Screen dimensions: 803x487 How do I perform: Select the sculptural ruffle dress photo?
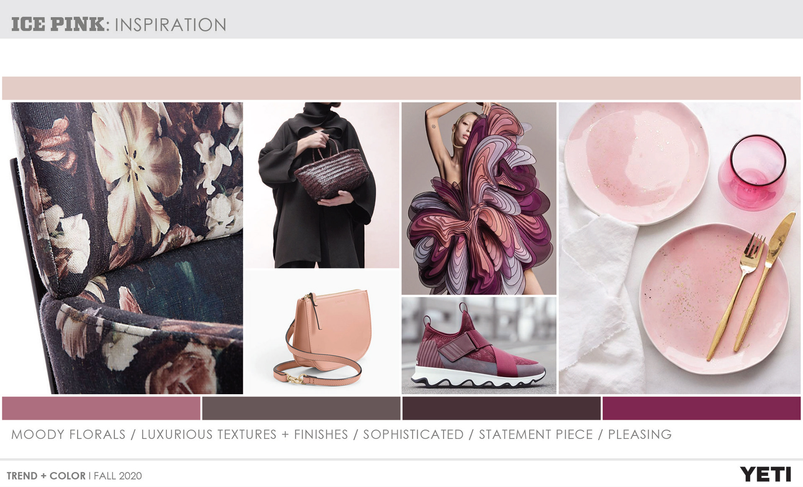479,198
